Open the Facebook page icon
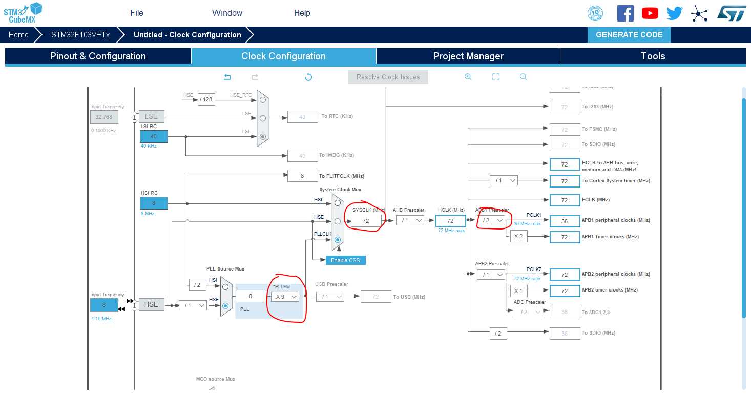751x395 pixels. click(625, 13)
